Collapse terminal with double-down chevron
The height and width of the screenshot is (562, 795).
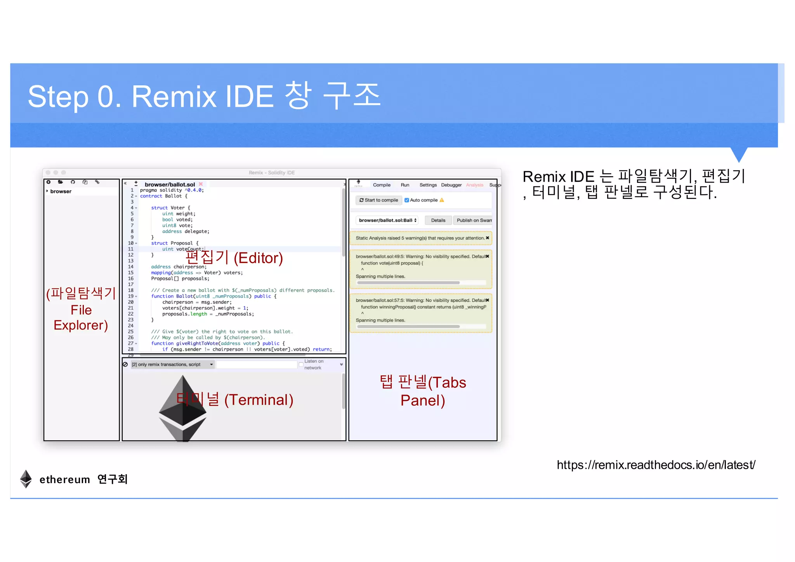coord(341,364)
